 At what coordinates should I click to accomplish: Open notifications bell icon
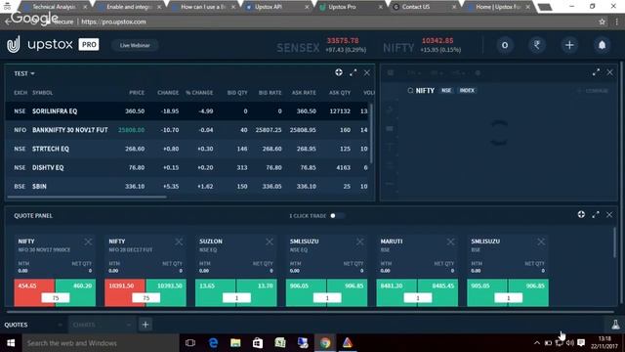tap(602, 45)
